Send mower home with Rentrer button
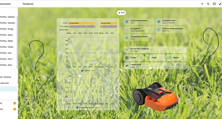This screenshot has width=222, height=119. (176, 58)
